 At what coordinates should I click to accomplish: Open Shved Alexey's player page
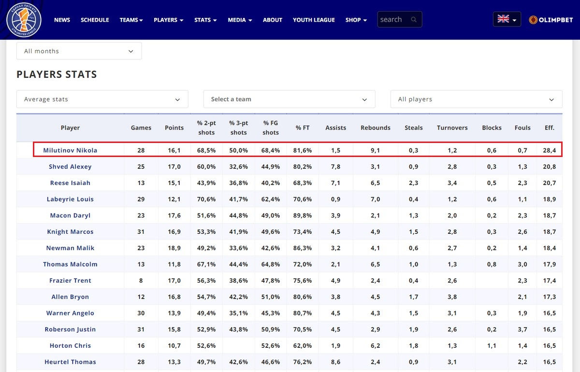click(70, 167)
